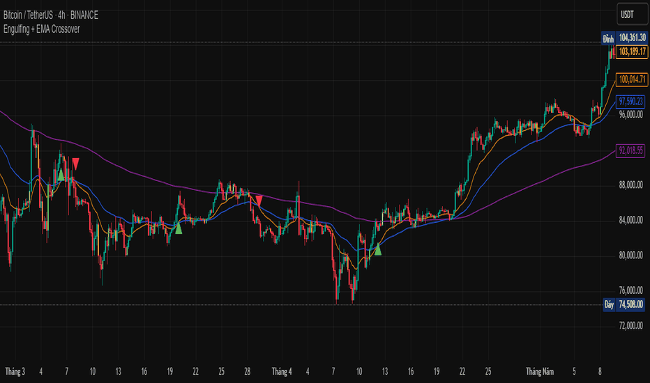Click the first green buy arrow near date 7
This screenshot has height=383, width=650.
pyautogui.click(x=61, y=174)
